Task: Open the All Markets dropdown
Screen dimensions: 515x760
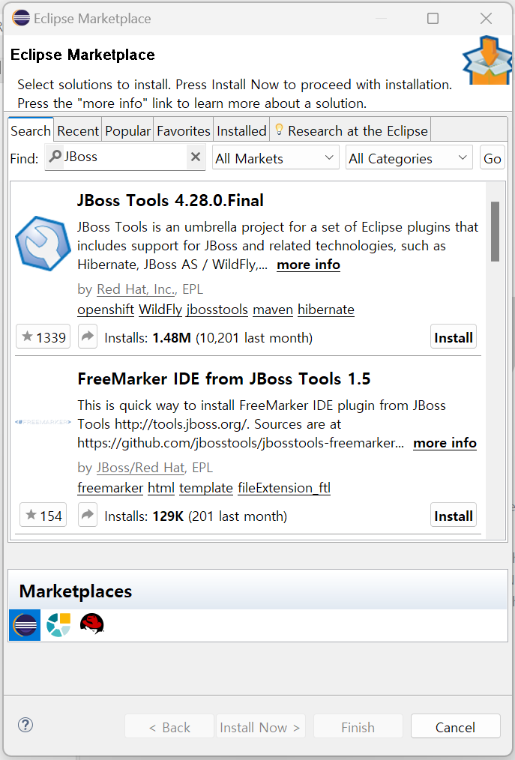Action: 275,158
